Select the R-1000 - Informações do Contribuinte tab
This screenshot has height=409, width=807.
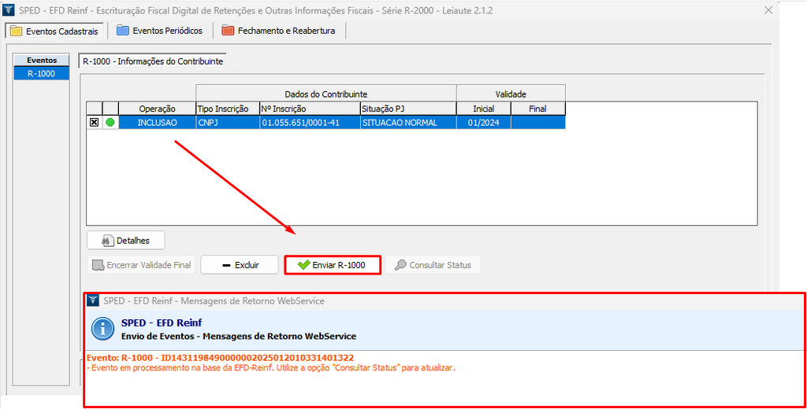[153, 61]
